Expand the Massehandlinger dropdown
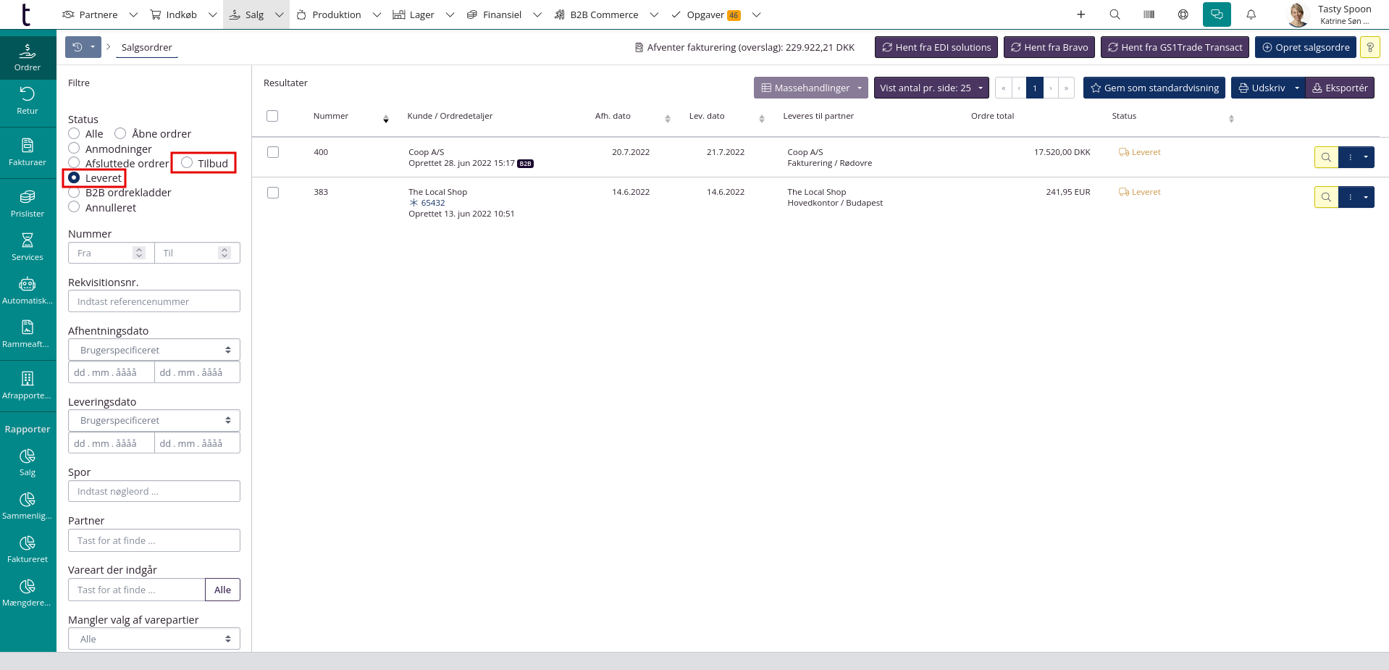The height and width of the screenshot is (670, 1389). pyautogui.click(x=811, y=88)
